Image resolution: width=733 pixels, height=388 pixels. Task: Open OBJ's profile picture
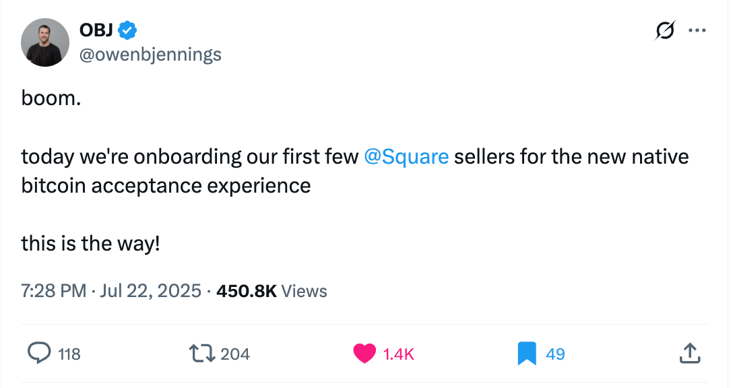[x=45, y=42]
